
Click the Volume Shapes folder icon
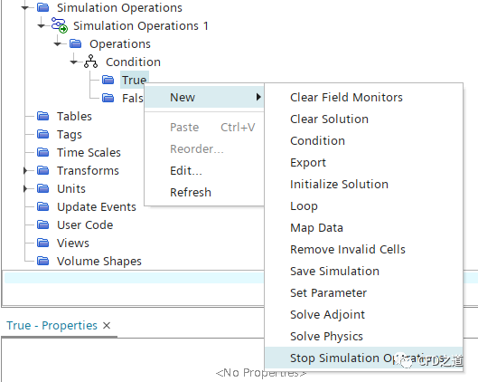[43, 261]
